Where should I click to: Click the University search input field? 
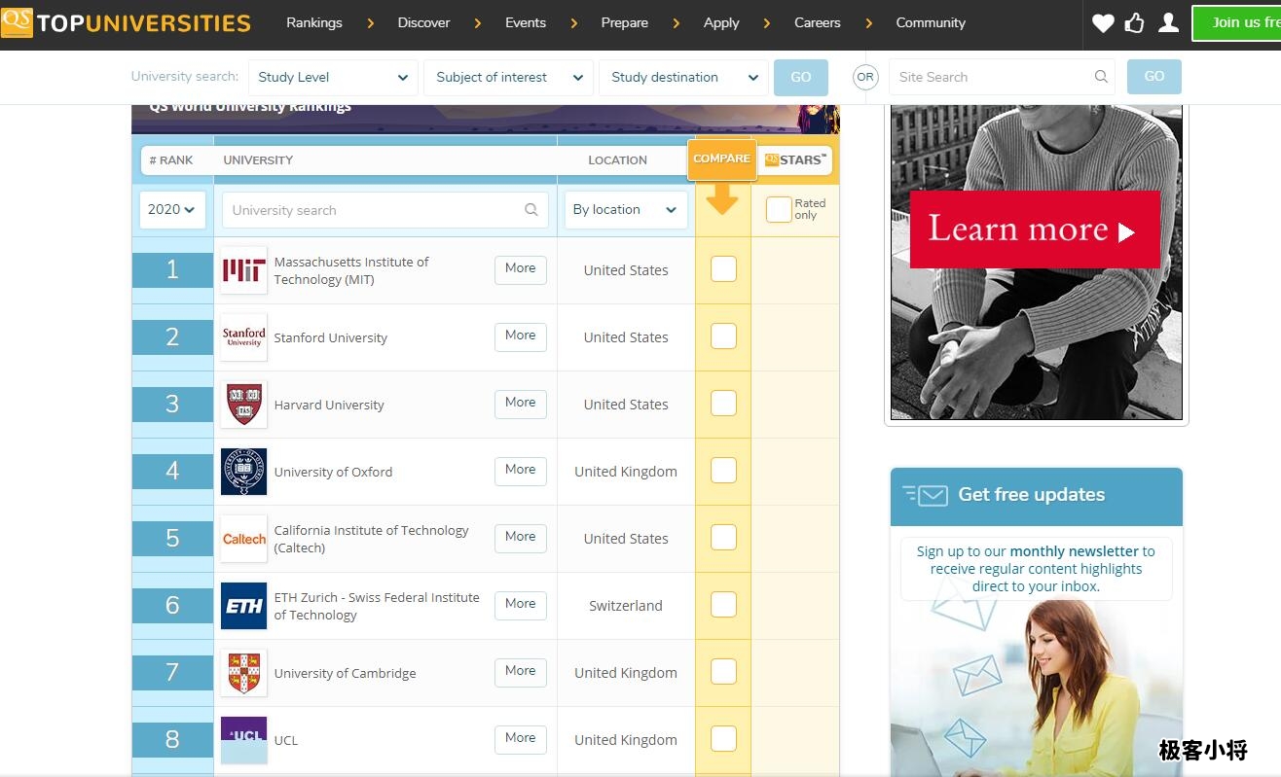[x=375, y=210]
